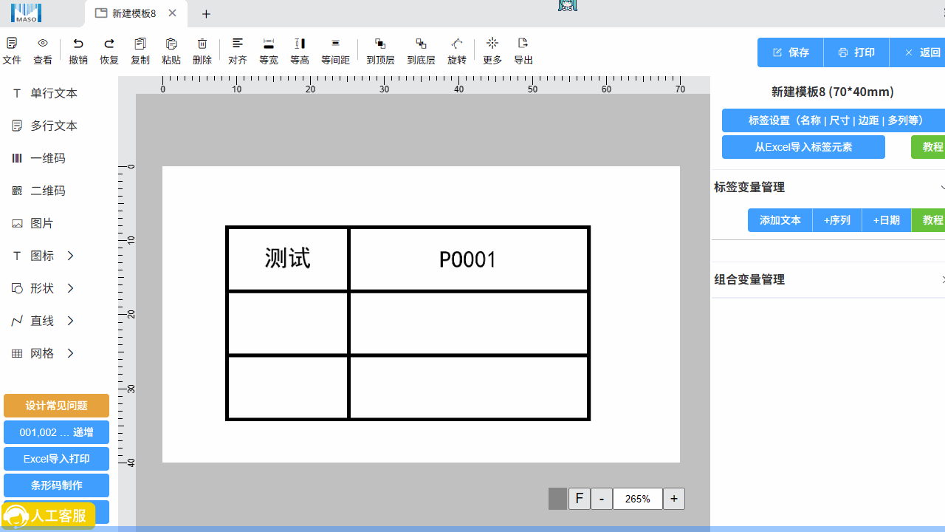945x532 pixels.
Task: Open 从Excel导入标签元素 import option
Action: tap(803, 147)
